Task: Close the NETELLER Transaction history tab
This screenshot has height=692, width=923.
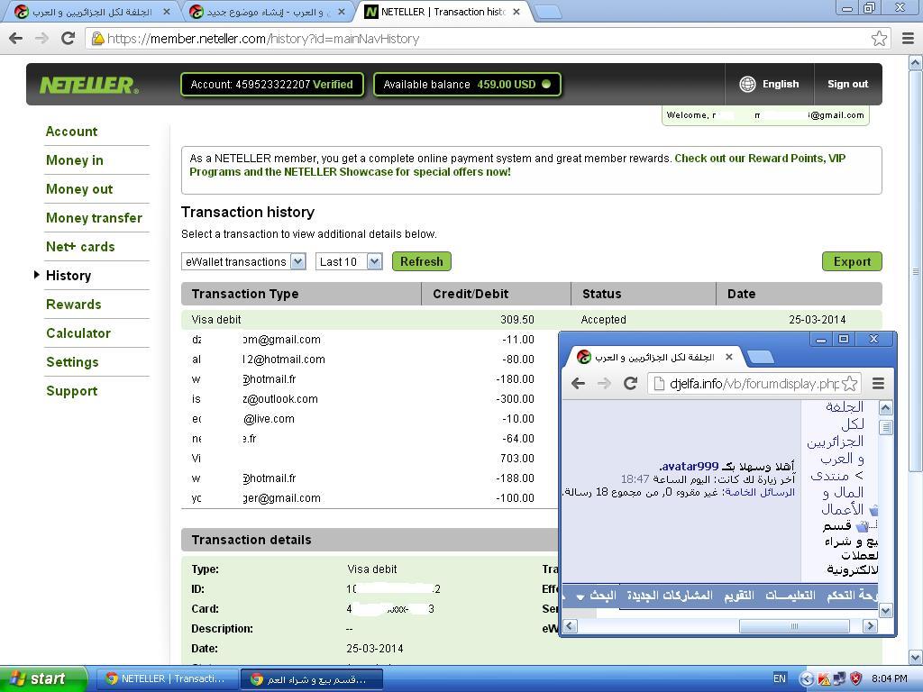Action: (516, 12)
